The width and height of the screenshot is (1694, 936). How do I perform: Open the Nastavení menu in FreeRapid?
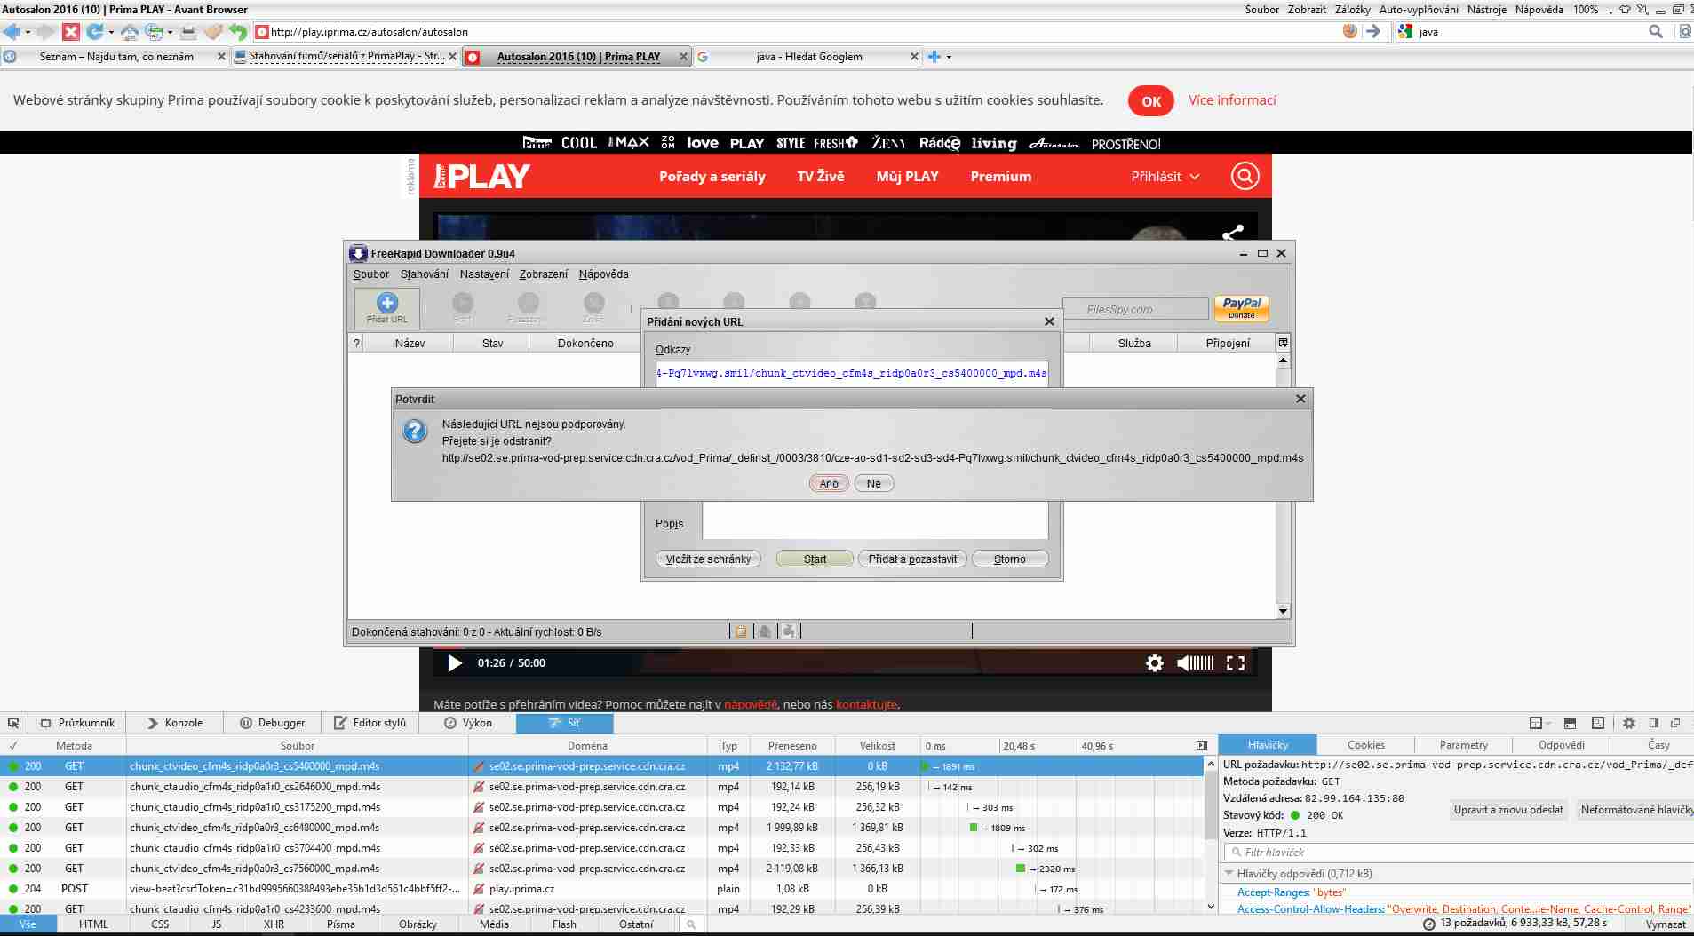pyautogui.click(x=484, y=274)
